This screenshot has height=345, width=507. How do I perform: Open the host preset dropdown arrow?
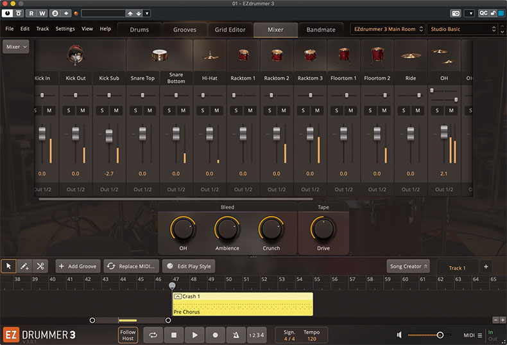[147, 13]
